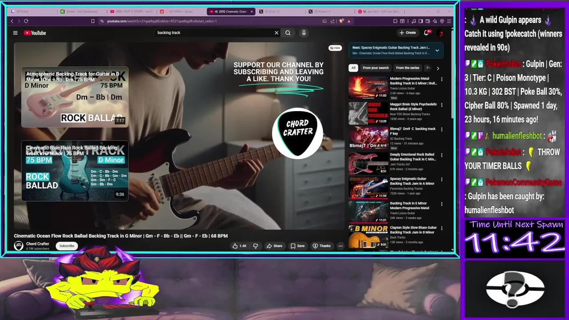This screenshot has height=320, width=569.
Task: Open the YouTube hamburger guide menu
Action: 15,33
